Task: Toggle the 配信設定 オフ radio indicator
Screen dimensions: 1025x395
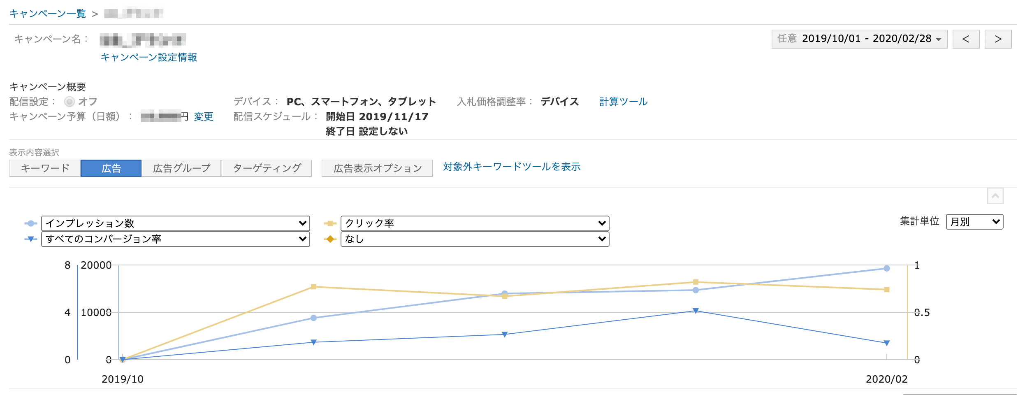Action: tap(70, 101)
